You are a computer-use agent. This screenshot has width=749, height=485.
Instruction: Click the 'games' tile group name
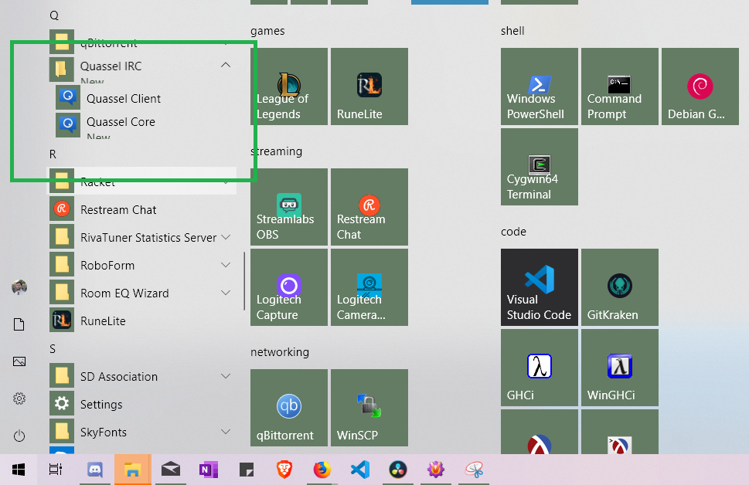[267, 31]
